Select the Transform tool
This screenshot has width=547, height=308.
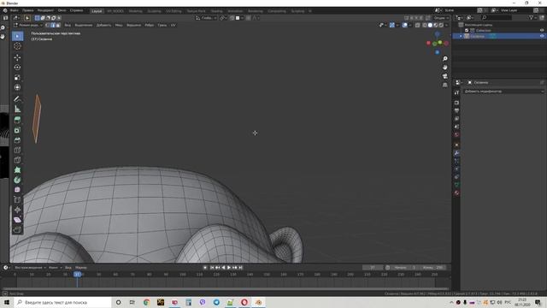point(17,87)
